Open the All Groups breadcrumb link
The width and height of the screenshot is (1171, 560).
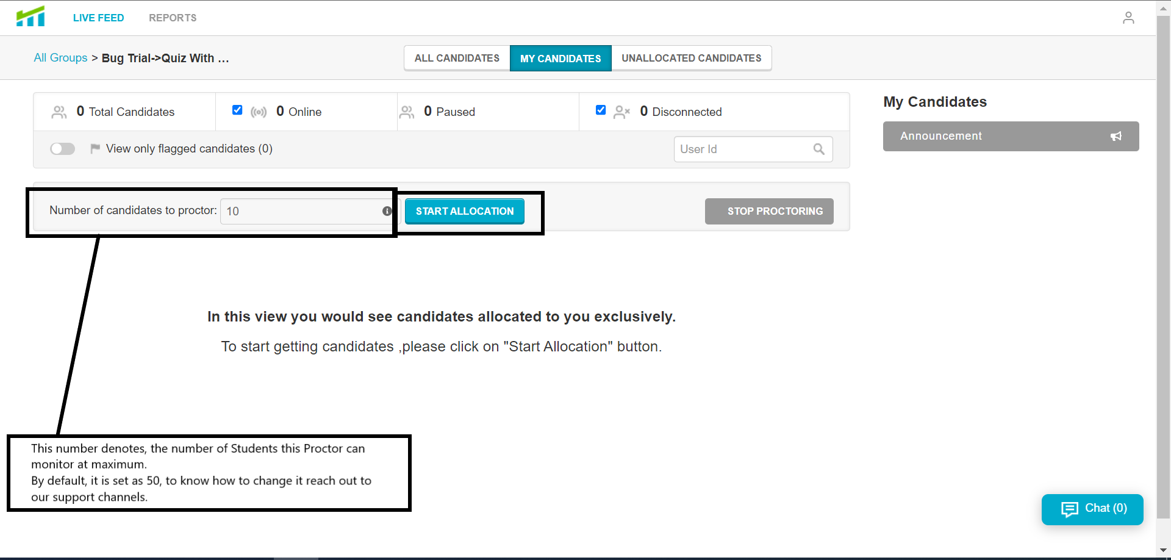coord(60,57)
